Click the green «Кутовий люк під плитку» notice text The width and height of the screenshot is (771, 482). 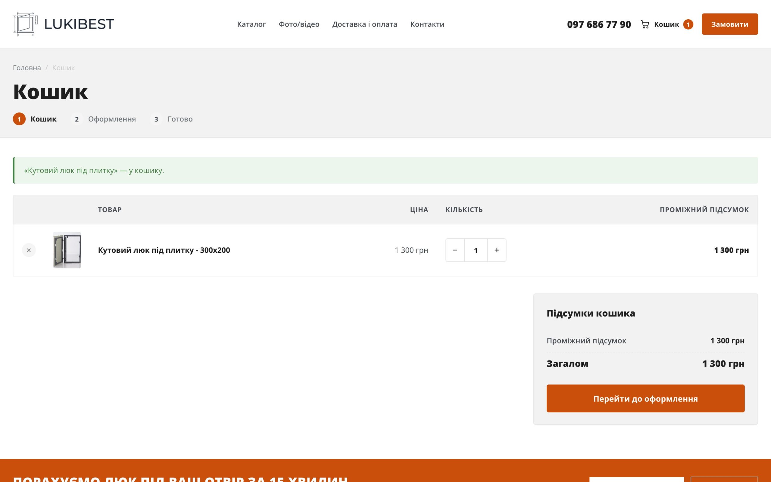(x=94, y=170)
